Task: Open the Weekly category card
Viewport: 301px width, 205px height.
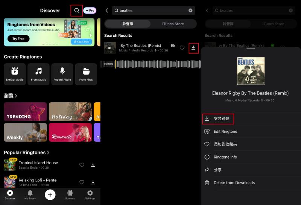Action: [x=25, y=132]
